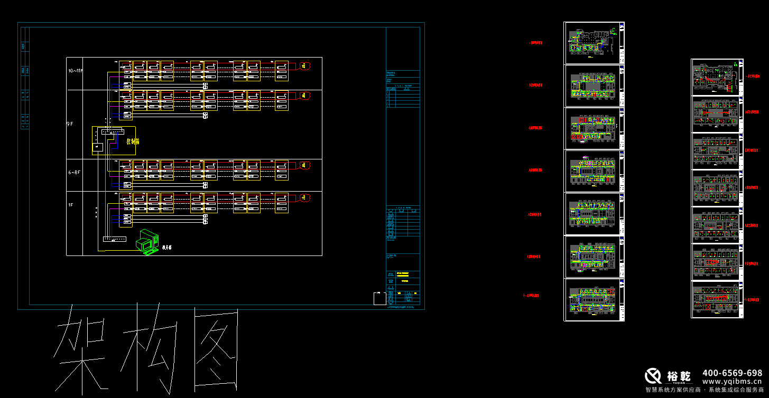Select the 10~11F floor label
Screen dimensions: 769x398
[x=76, y=71]
